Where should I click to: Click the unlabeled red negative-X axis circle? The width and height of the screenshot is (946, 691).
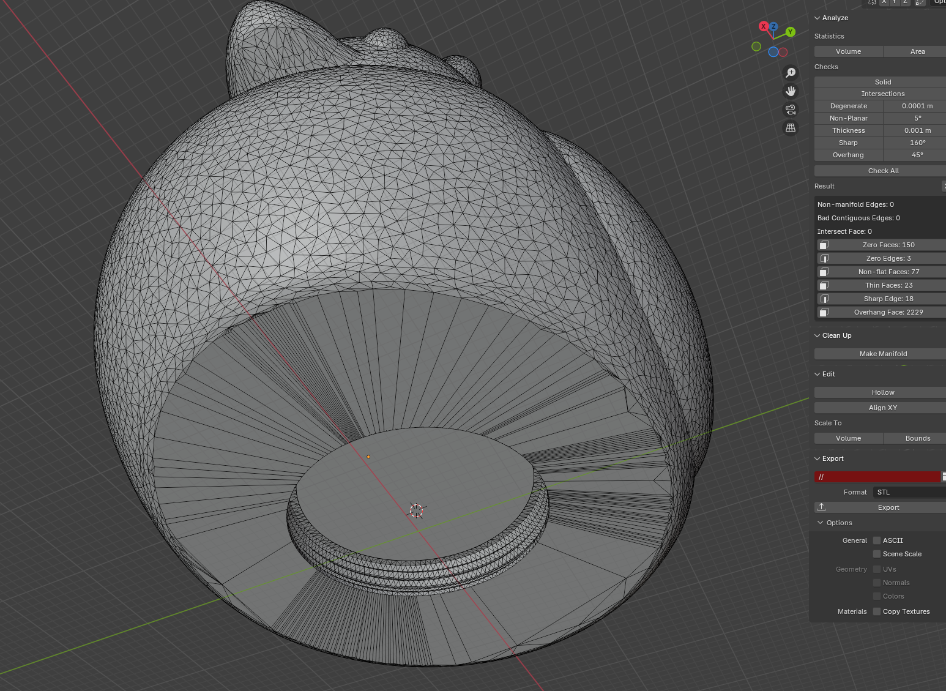pos(783,52)
